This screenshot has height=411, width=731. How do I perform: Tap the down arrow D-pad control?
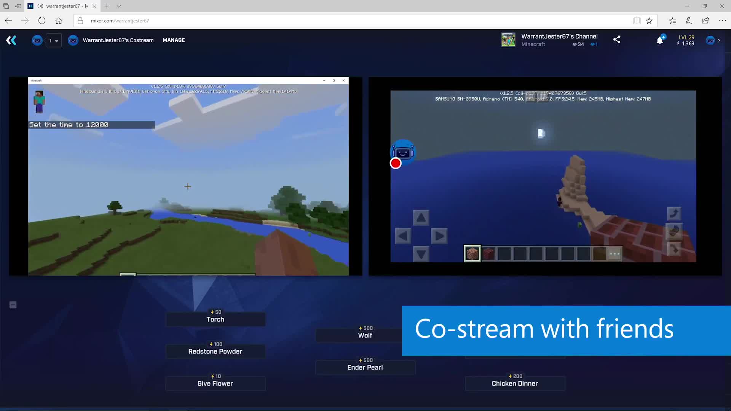pos(421,254)
